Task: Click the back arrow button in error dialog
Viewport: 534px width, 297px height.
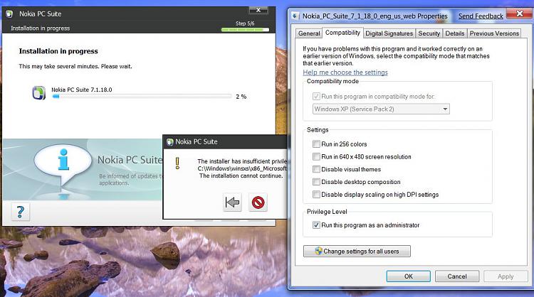Action: click(x=232, y=202)
